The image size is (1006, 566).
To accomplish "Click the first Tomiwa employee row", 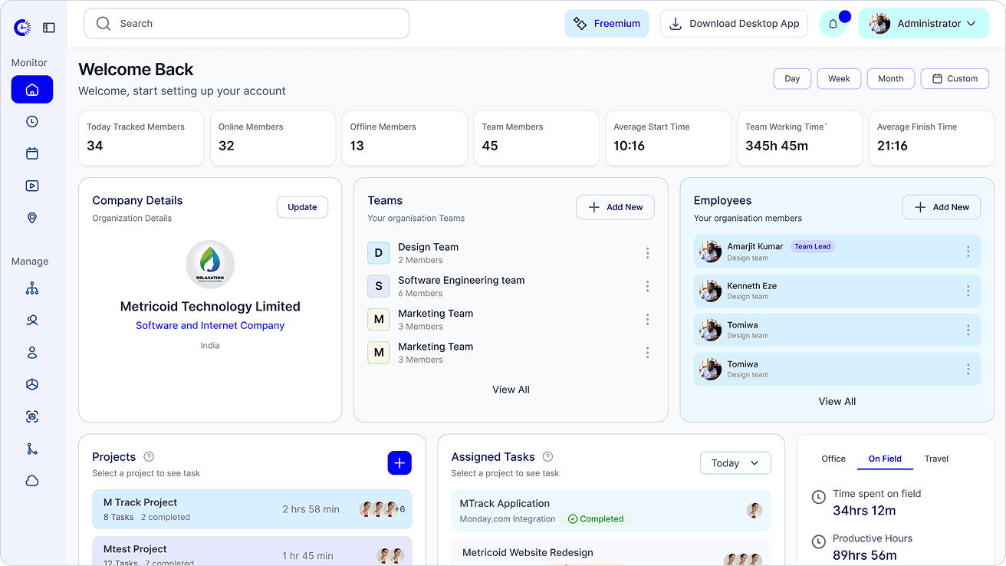I will [837, 330].
